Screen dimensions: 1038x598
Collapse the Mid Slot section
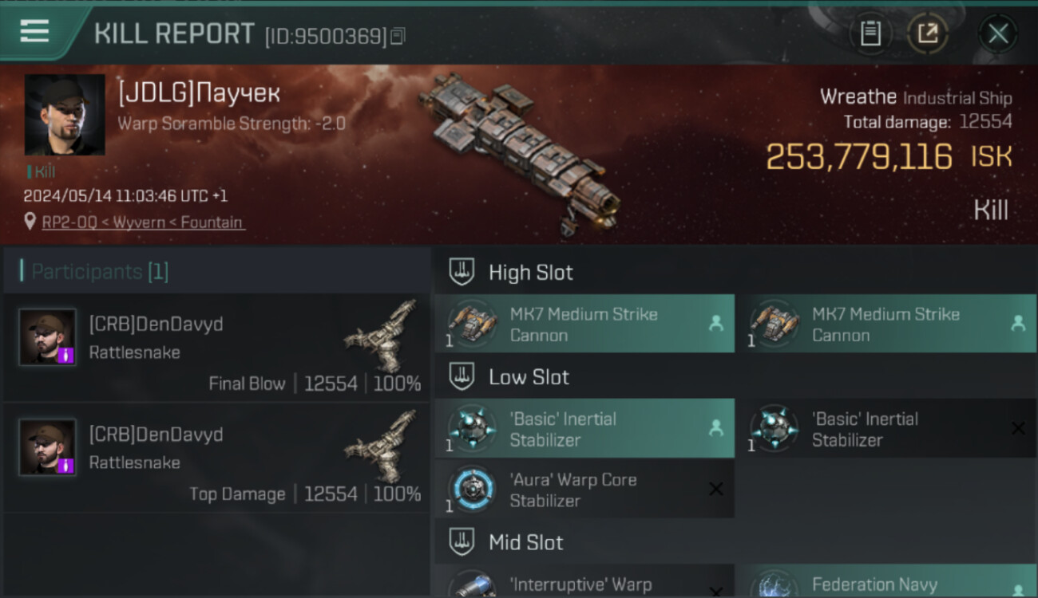(x=462, y=543)
